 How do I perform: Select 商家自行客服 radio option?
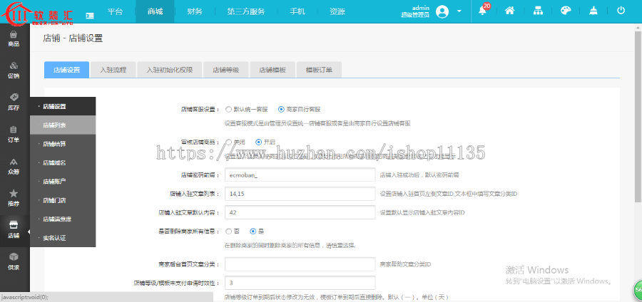pos(281,110)
